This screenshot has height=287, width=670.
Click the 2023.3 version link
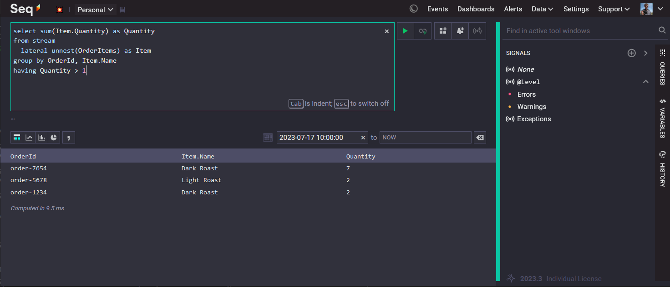(x=532, y=278)
